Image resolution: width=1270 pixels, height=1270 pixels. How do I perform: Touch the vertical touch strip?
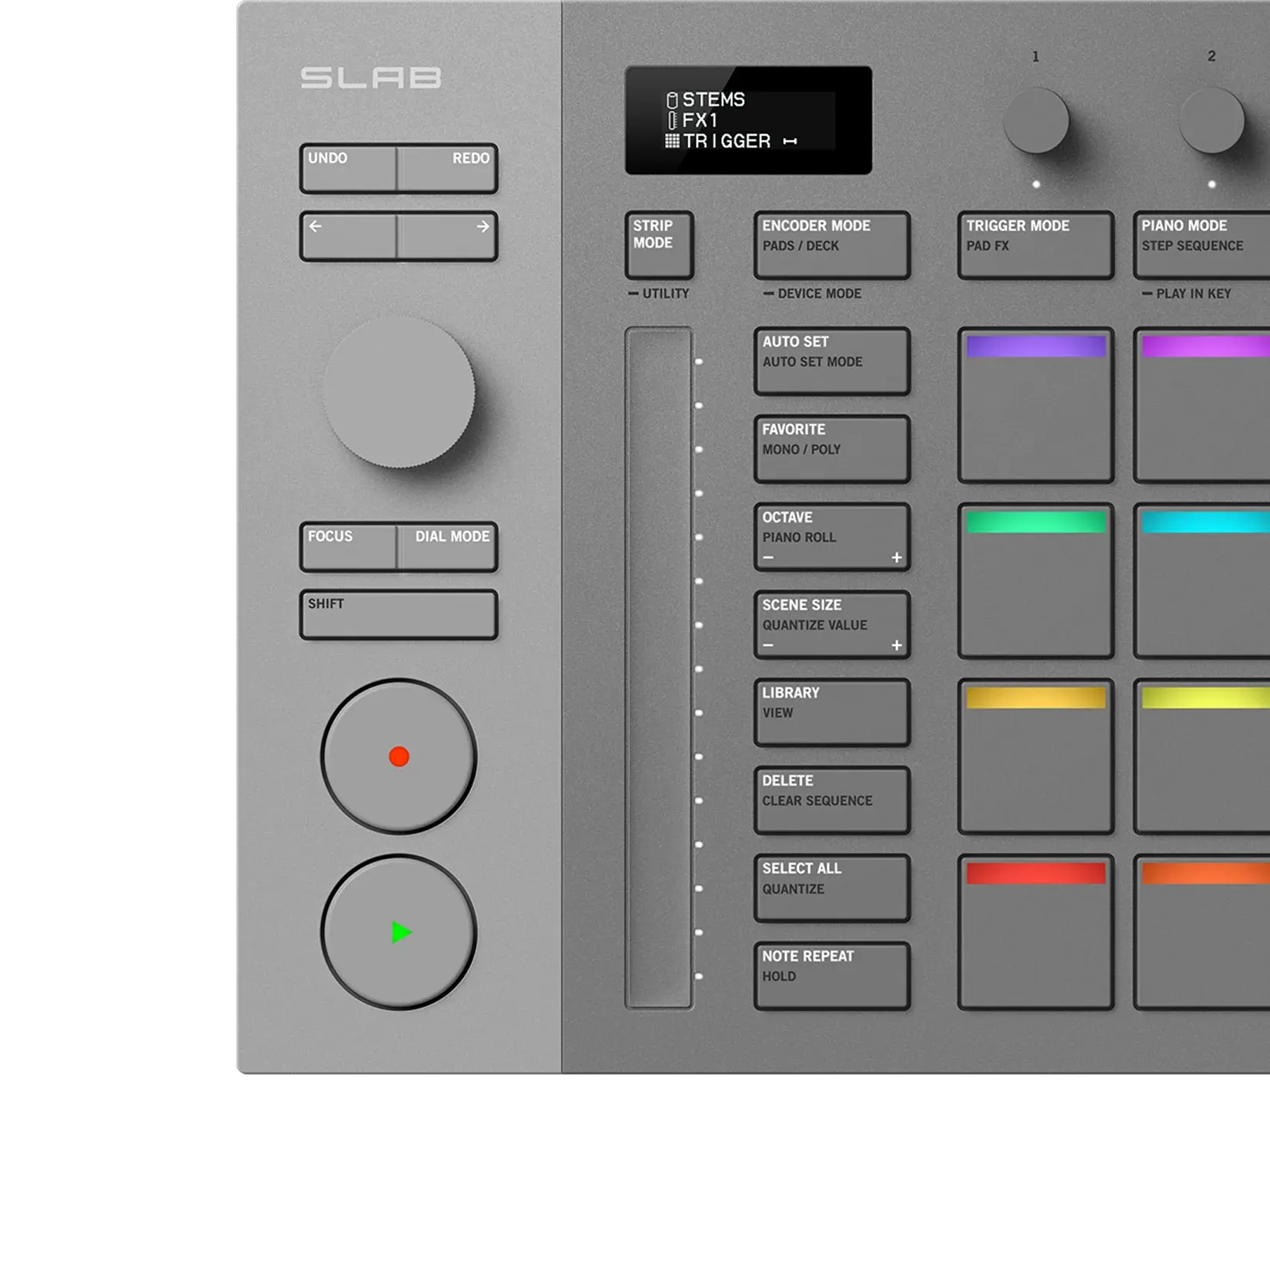pos(658,667)
